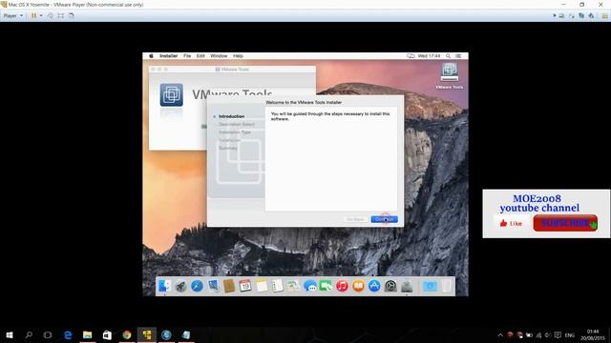This screenshot has height=343, width=611.
Task: Open the Window menu in Installer
Action: tap(219, 56)
